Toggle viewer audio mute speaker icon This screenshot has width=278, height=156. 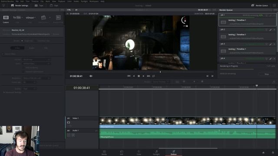coord(91,76)
